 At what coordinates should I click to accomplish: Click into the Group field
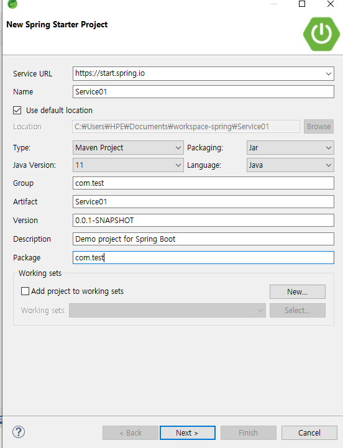(x=203, y=183)
